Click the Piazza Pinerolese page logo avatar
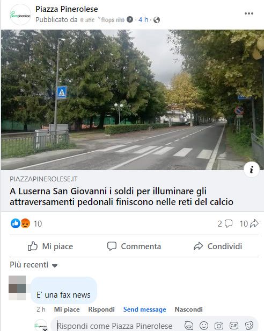Viewport: 264px width, 331px height. click(x=20, y=15)
